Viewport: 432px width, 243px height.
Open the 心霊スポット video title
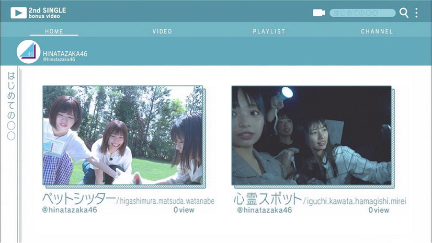[267, 199]
